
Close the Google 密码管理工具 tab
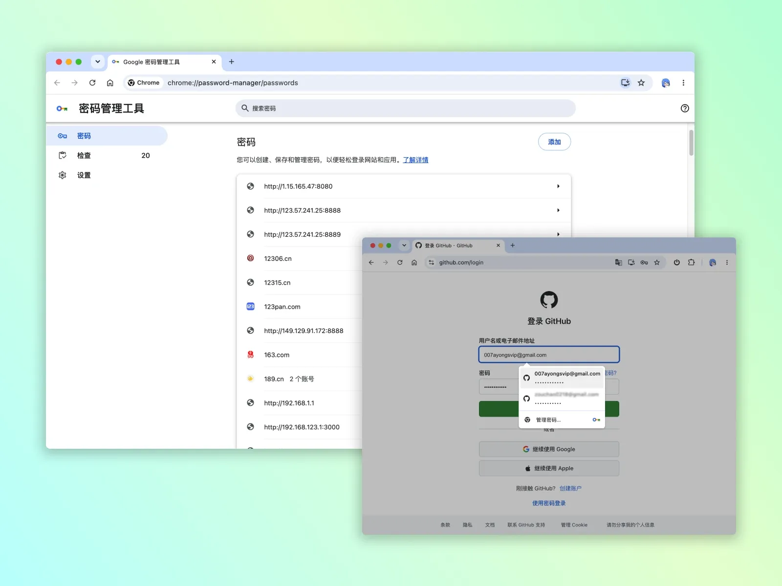[214, 62]
